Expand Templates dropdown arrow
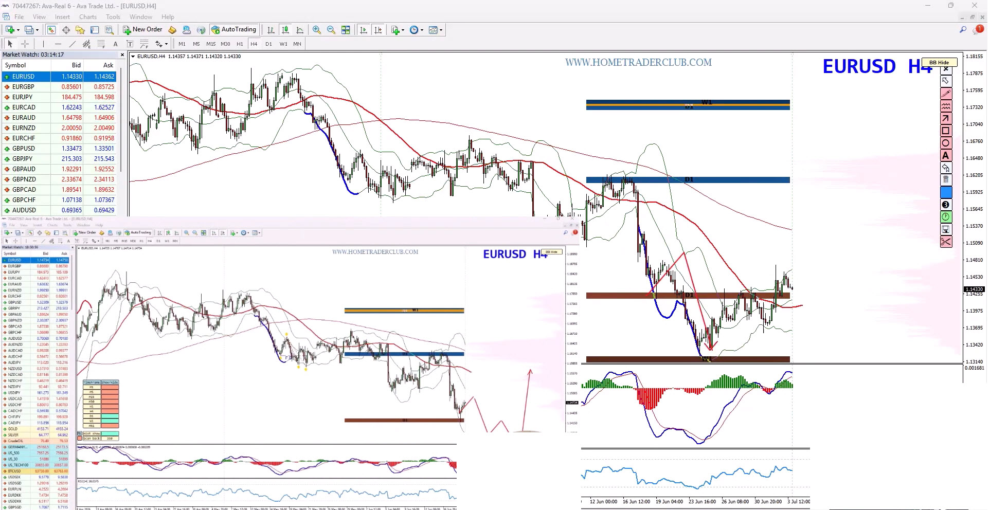Screen dimensions: 990x510 click(441, 30)
